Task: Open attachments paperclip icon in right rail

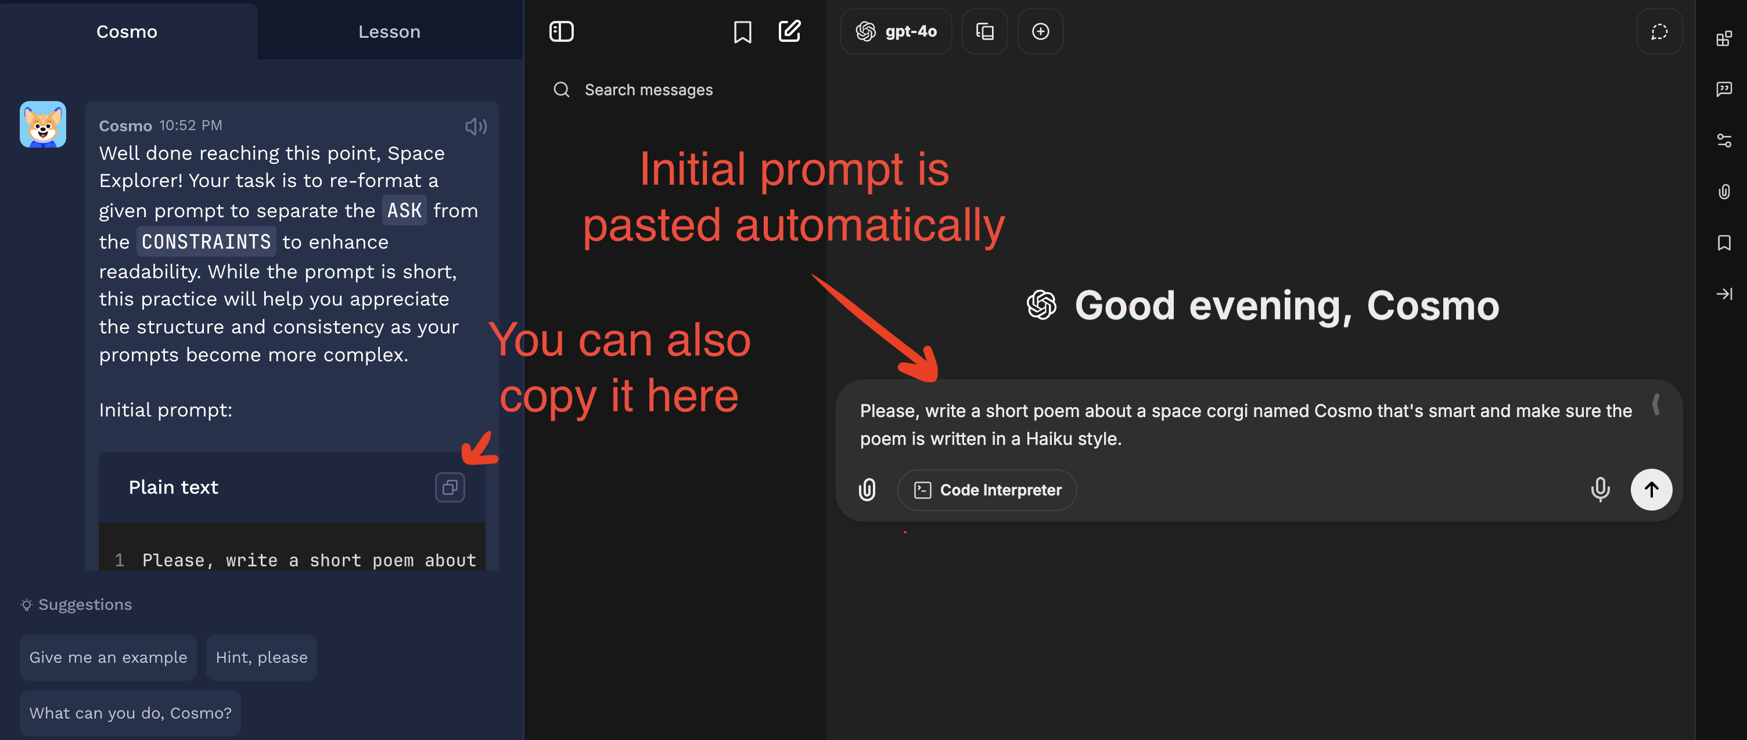Action: [x=1724, y=191]
